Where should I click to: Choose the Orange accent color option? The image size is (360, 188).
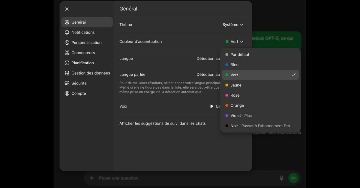237,105
